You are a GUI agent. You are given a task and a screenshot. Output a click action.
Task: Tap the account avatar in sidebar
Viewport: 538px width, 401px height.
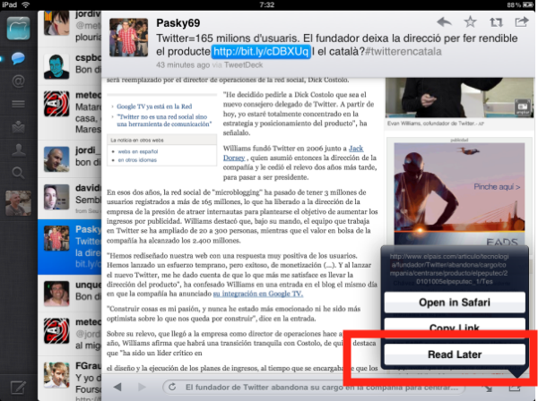18,202
